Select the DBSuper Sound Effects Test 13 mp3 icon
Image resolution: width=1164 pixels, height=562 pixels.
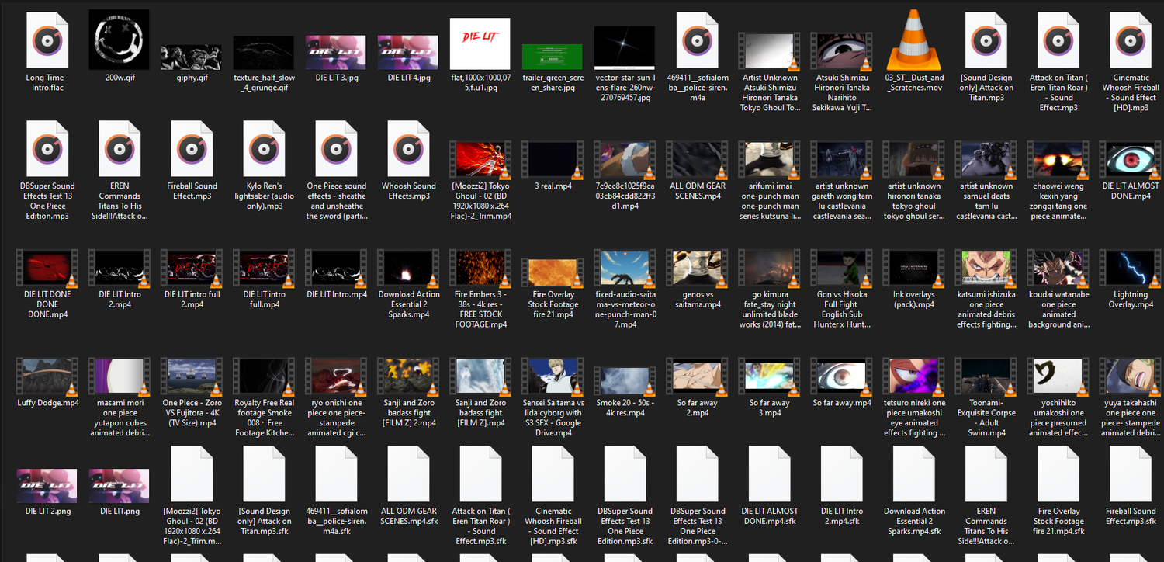[47, 149]
